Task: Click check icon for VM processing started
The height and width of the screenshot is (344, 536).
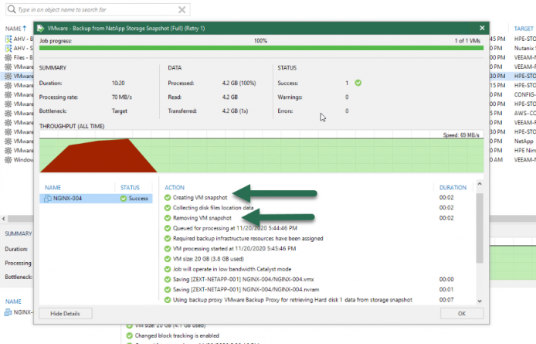Action: tap(168, 249)
